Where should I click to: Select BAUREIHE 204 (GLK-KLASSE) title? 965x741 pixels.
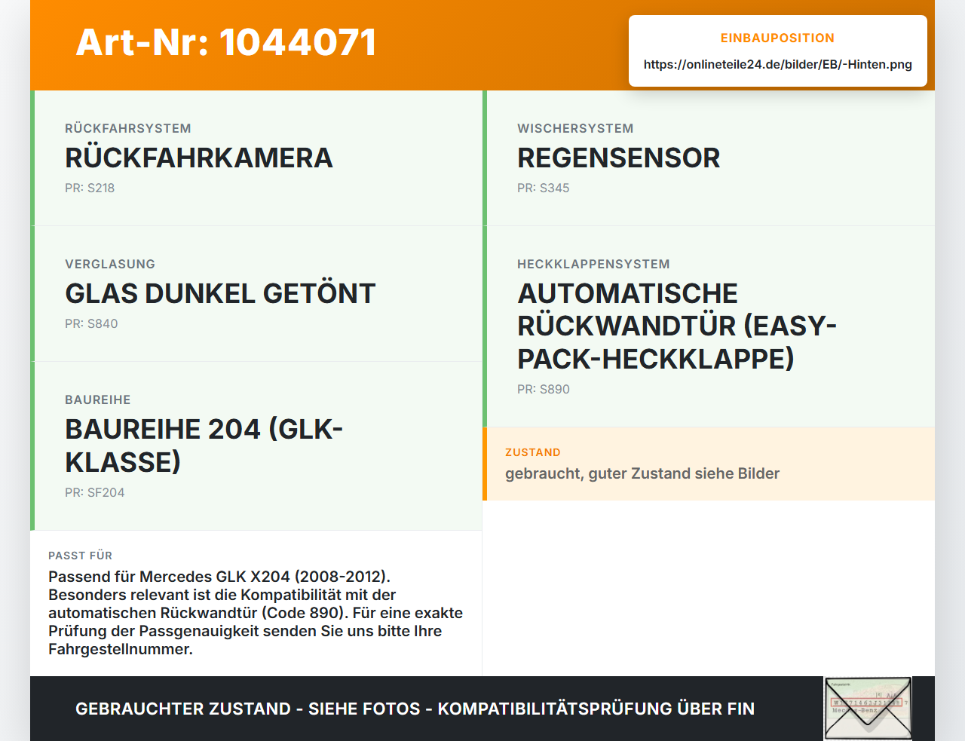pyautogui.click(x=204, y=446)
